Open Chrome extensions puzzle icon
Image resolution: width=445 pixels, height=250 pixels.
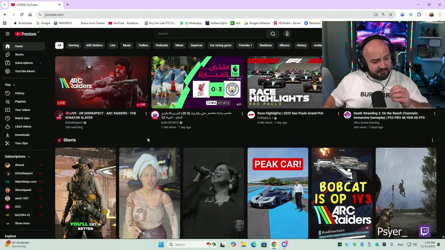419,15
